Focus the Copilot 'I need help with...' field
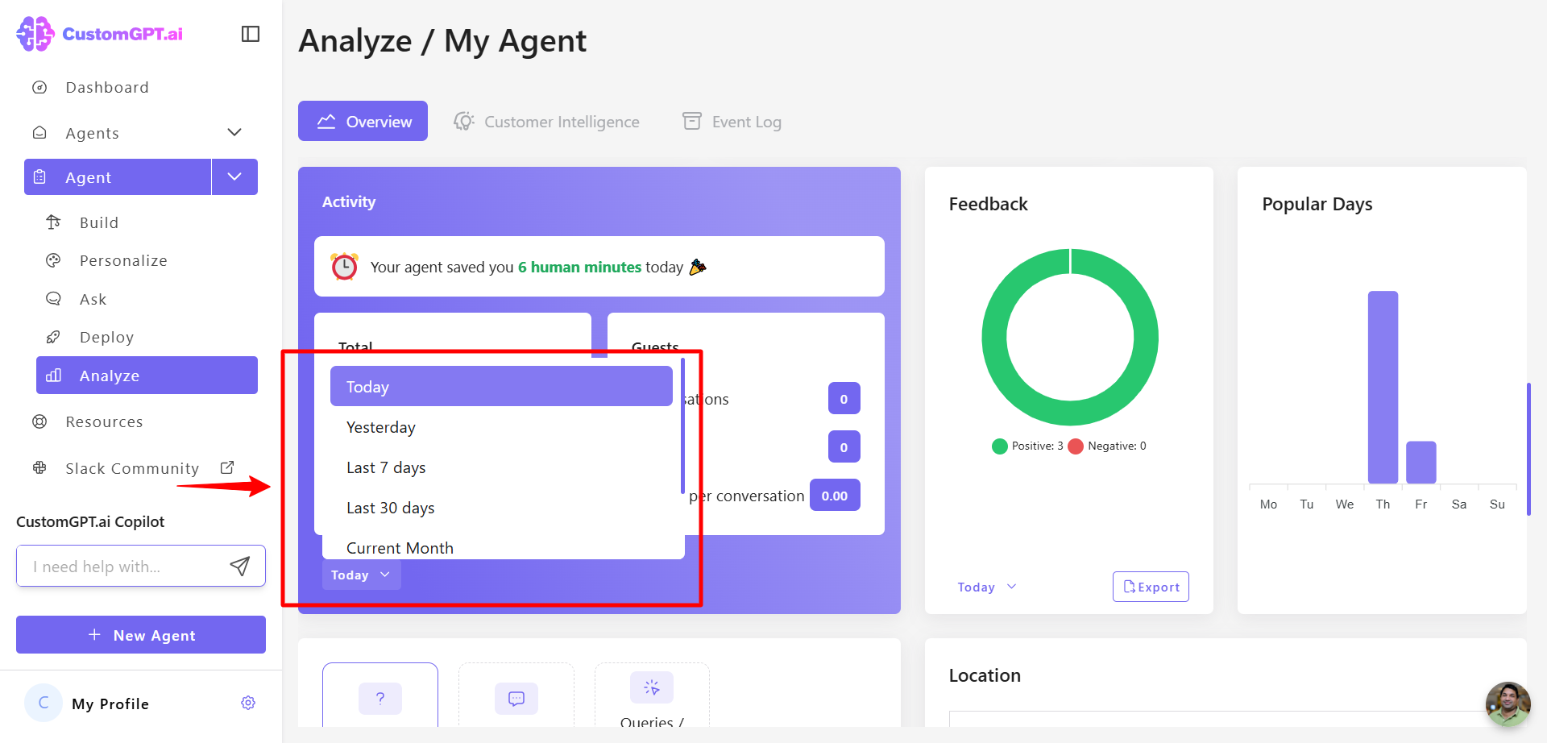This screenshot has height=743, width=1547. [x=141, y=566]
